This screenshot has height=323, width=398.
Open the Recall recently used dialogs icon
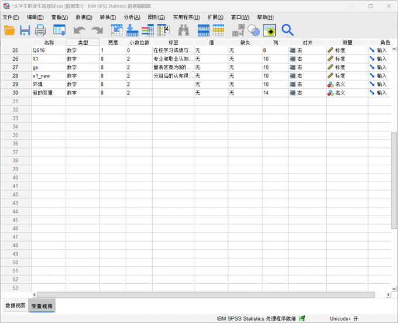59,30
